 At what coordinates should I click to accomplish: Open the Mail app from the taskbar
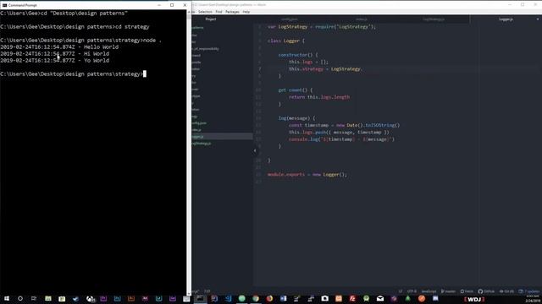pyautogui.click(x=380, y=298)
